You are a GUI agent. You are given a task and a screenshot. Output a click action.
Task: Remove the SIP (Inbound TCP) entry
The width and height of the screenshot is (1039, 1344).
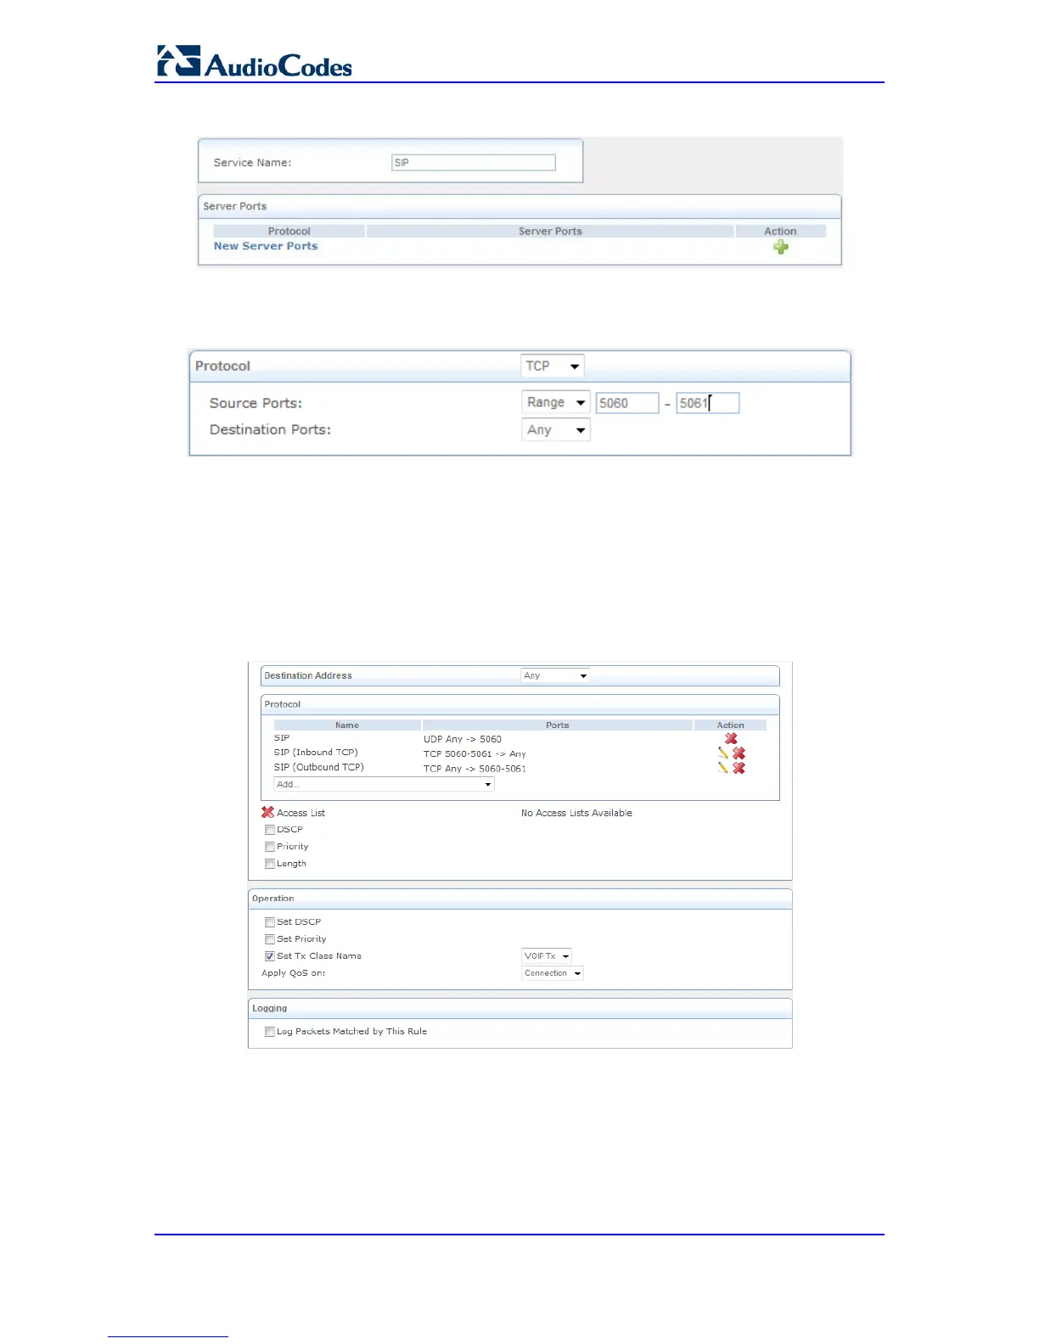click(x=739, y=753)
